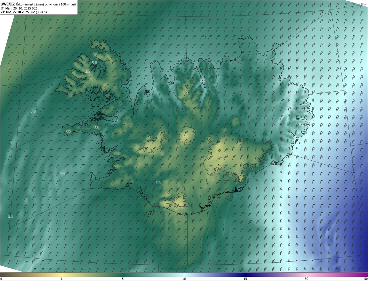Click the 6.7 precipitation value

pos(115,121)
